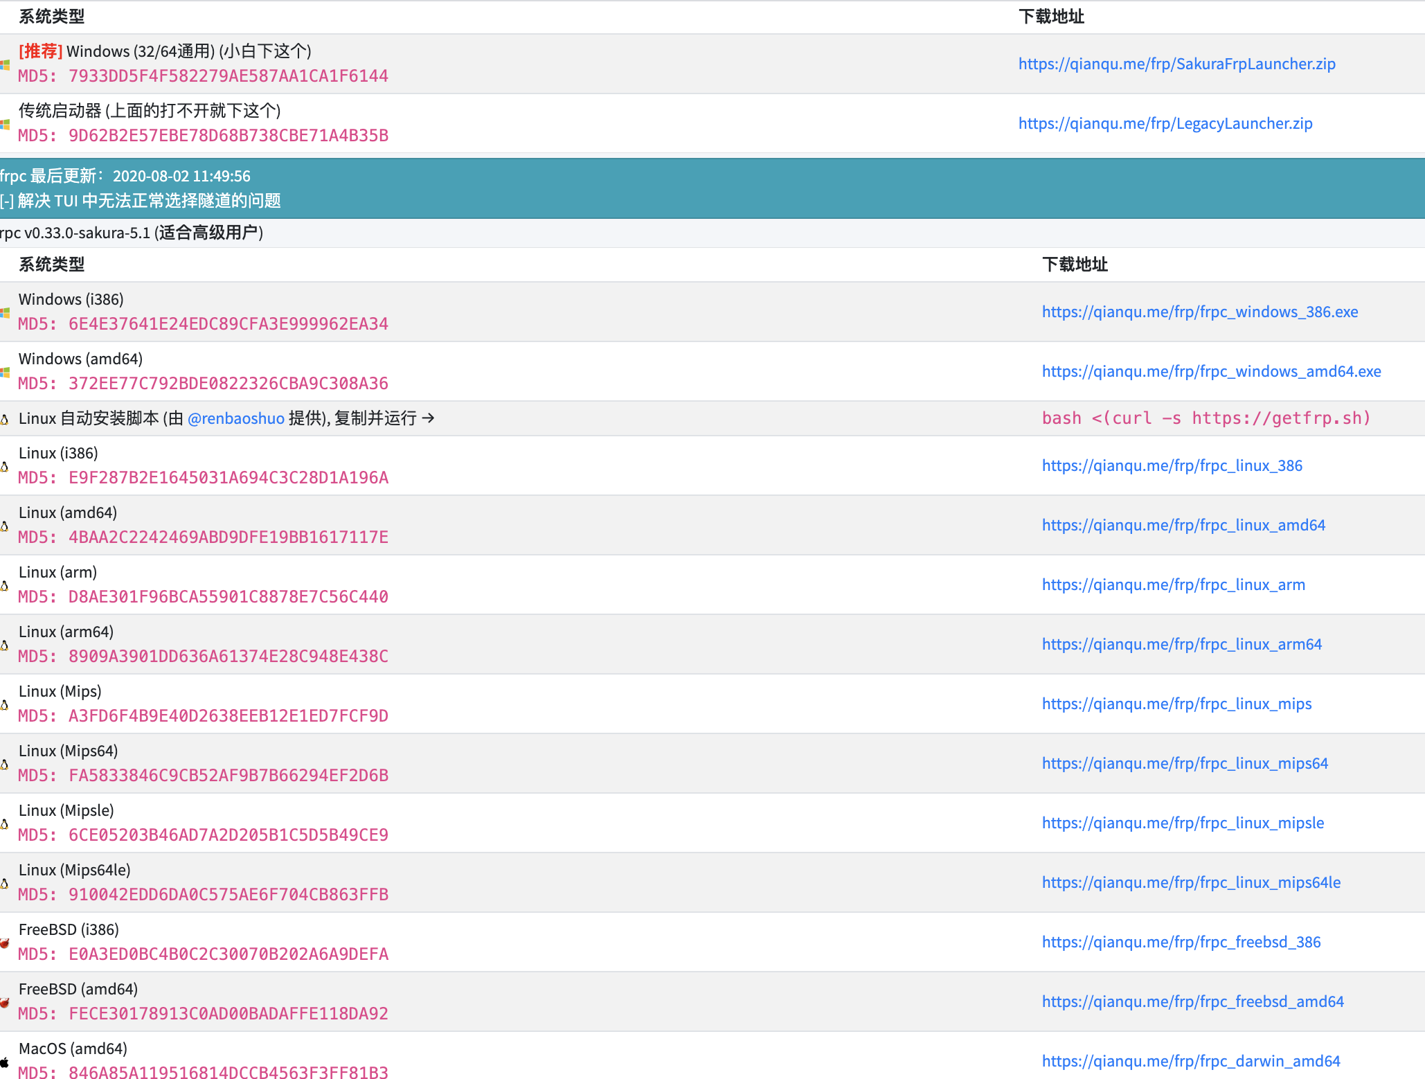This screenshot has width=1425, height=1079.
Task: Select MD5 hash 6E4E37641E24EDC89CFA3E999962EA34
Action: tap(228, 324)
